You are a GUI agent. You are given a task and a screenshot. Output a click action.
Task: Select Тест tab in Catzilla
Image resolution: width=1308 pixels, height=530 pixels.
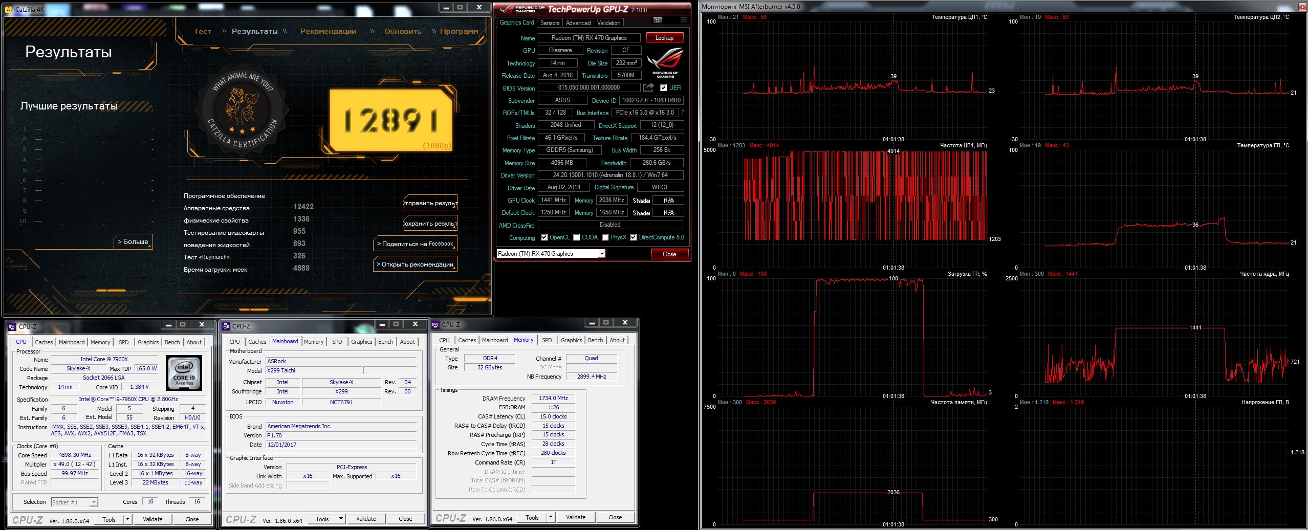click(203, 31)
